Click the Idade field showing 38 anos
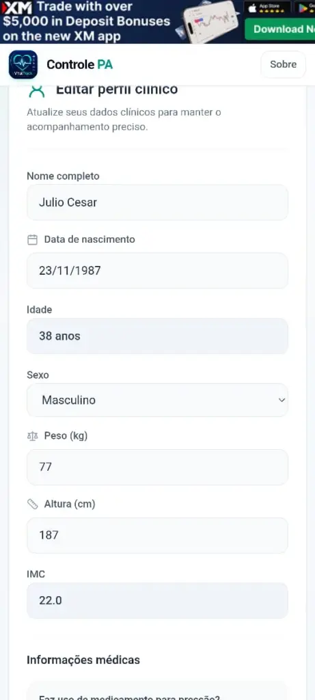315x700 pixels. pos(157,336)
